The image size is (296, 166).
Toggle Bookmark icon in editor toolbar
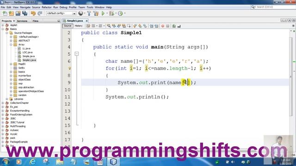click(145, 26)
